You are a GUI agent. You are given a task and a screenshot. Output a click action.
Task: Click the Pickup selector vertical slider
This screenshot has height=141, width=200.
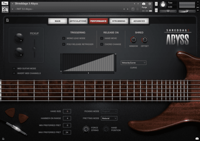coord(34,48)
